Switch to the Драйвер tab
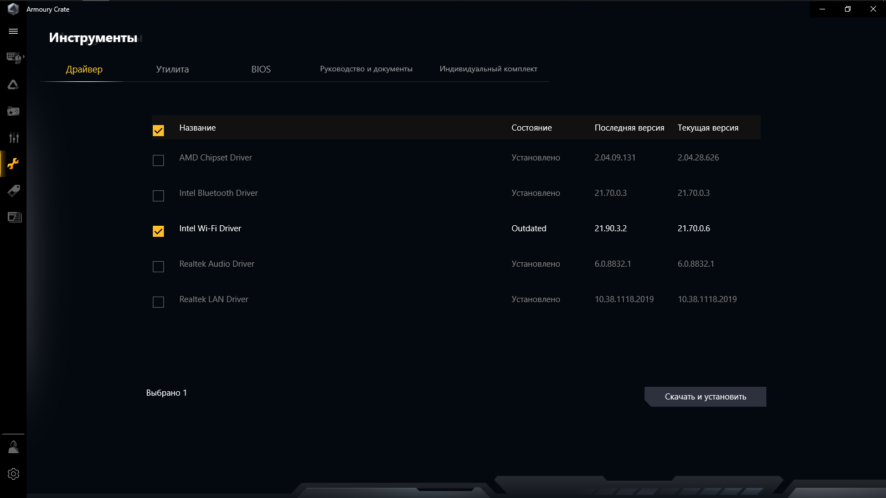The image size is (886, 498). coord(84,69)
